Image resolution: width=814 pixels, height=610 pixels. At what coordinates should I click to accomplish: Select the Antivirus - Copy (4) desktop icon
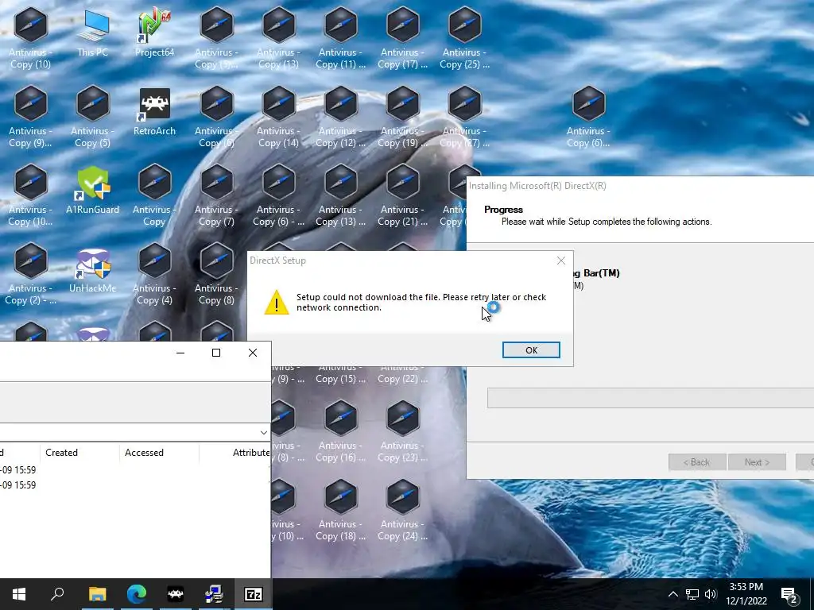(x=154, y=274)
